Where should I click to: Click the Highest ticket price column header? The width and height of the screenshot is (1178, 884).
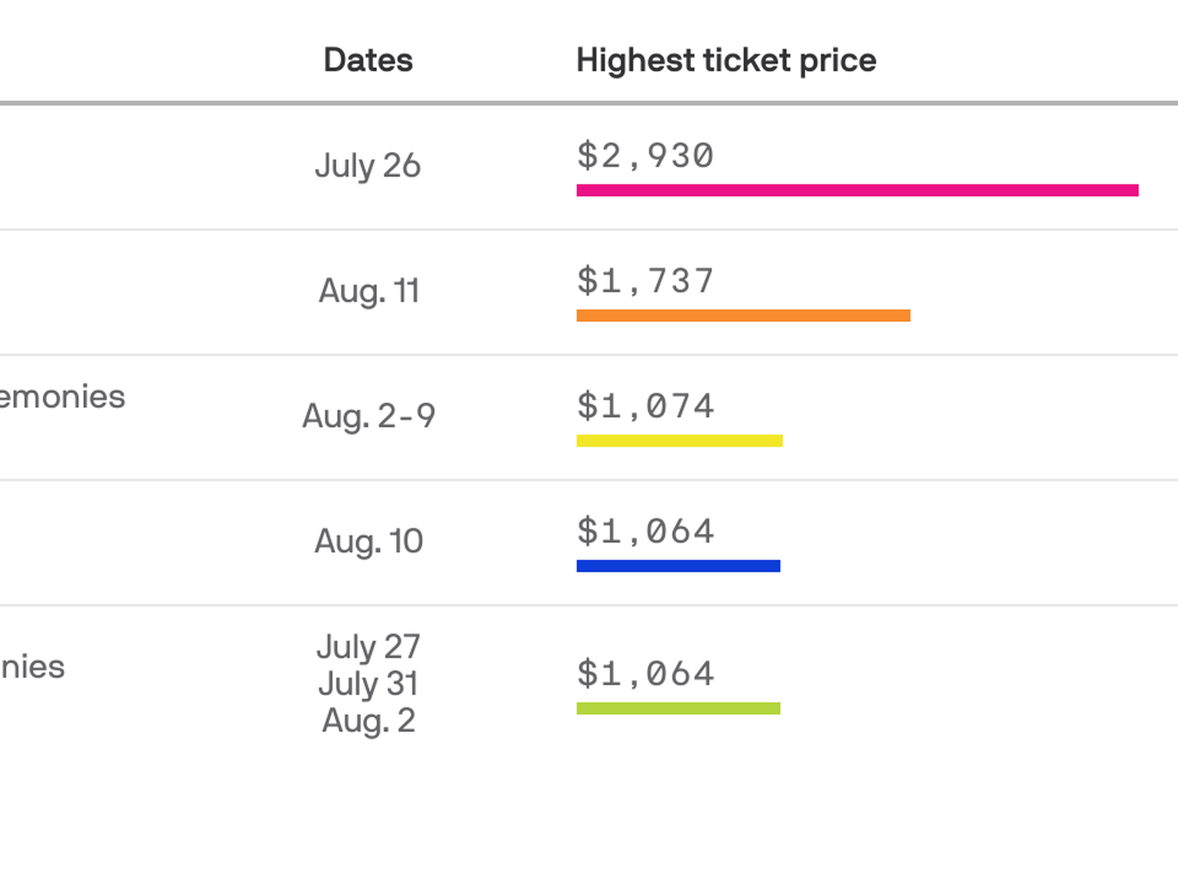tap(726, 60)
